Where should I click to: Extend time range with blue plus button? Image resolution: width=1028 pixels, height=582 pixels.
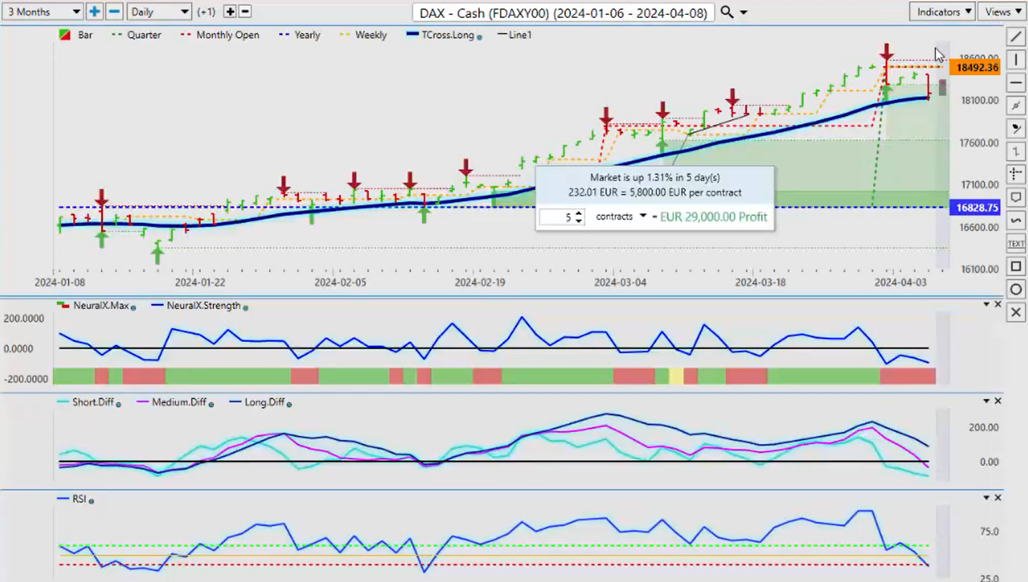pos(94,11)
